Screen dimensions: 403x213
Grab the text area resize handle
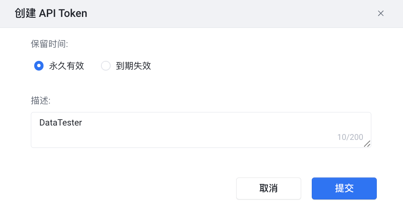pyautogui.click(x=367, y=144)
